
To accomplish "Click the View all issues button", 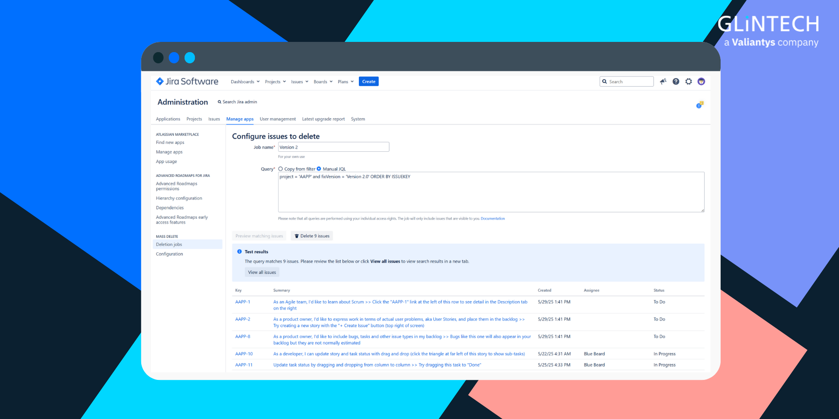I will (262, 272).
